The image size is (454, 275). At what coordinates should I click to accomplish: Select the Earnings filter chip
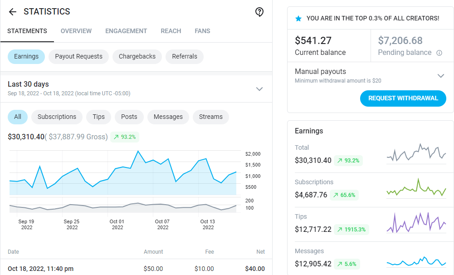tap(26, 57)
